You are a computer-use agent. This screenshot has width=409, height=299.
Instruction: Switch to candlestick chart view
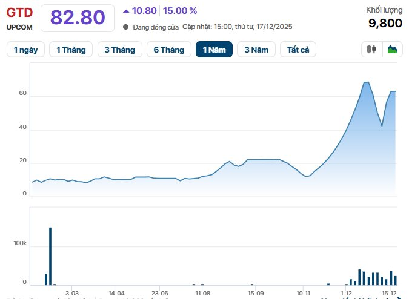tap(371, 50)
